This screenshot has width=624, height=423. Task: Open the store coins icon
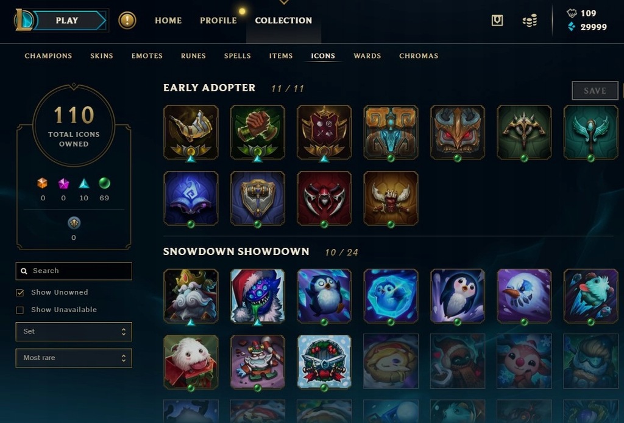(x=530, y=21)
